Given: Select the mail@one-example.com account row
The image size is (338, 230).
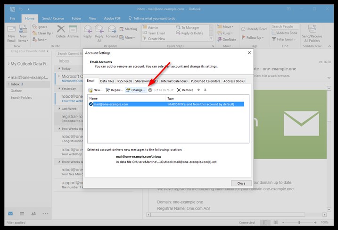Looking at the screenshot, I should click(166, 104).
